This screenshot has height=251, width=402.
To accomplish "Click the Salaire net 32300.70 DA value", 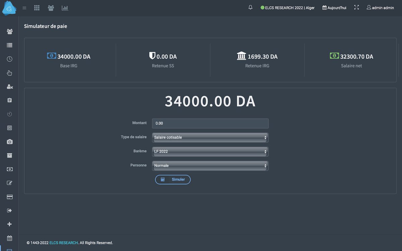I will [357, 57].
